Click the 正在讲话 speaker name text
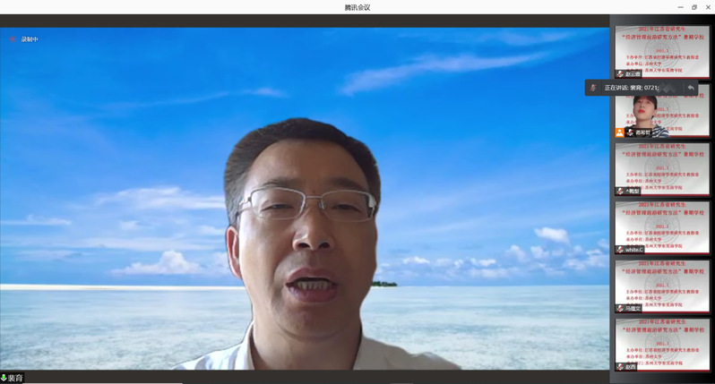Image resolution: width=715 pixels, height=384 pixels. 632,88
